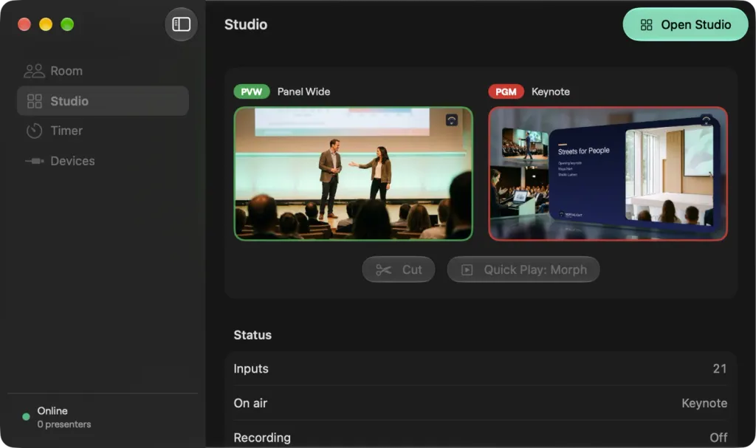Click the Cut button
Image resolution: width=756 pixels, height=448 pixels.
pos(398,269)
